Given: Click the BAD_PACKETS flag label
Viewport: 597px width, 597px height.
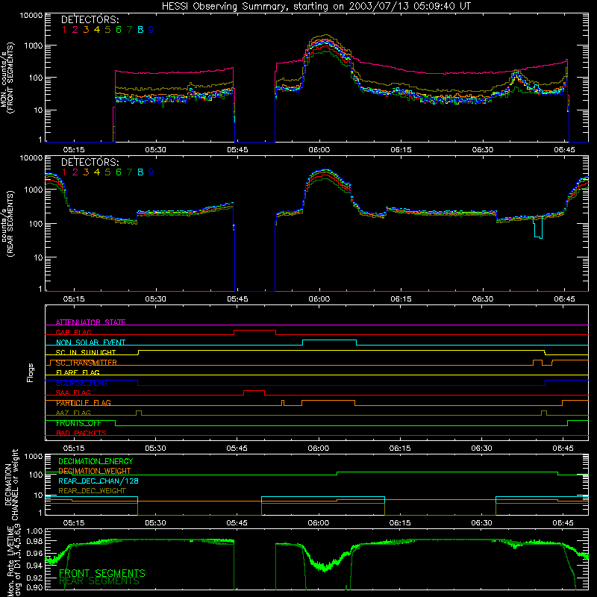Looking at the screenshot, I should point(81,433).
